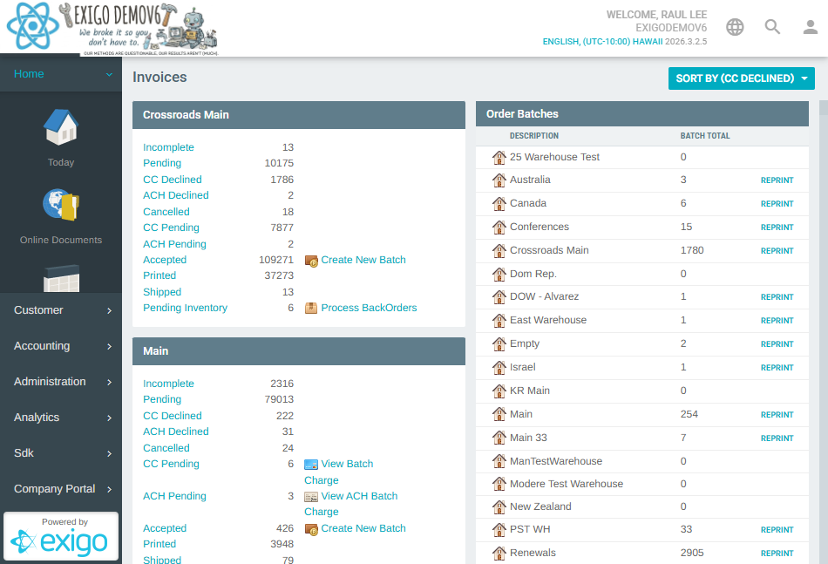Click the search magnifier icon
This screenshot has height=564, width=828.
click(x=772, y=27)
